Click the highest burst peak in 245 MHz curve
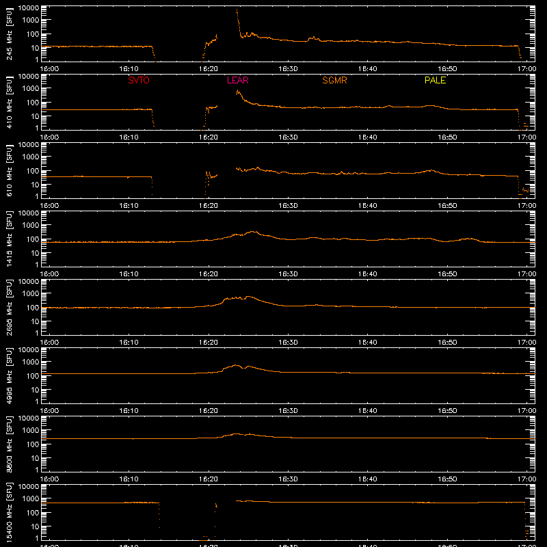This screenshot has width=547, height=547. pos(237,10)
